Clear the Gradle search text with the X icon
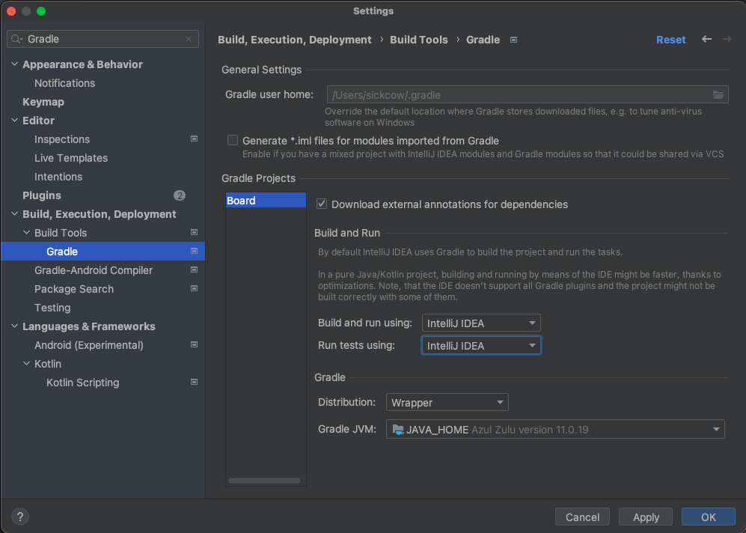This screenshot has height=533, width=746. [x=189, y=39]
